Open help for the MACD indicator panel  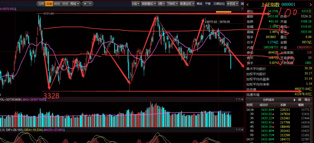tap(236, 130)
